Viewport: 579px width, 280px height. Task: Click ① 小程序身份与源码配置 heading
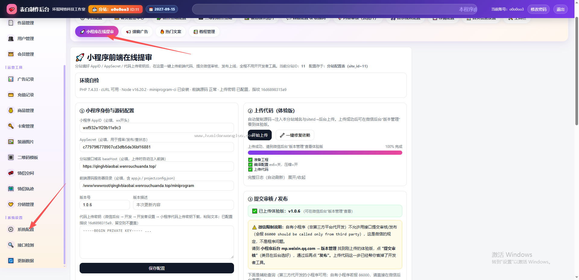(107, 110)
